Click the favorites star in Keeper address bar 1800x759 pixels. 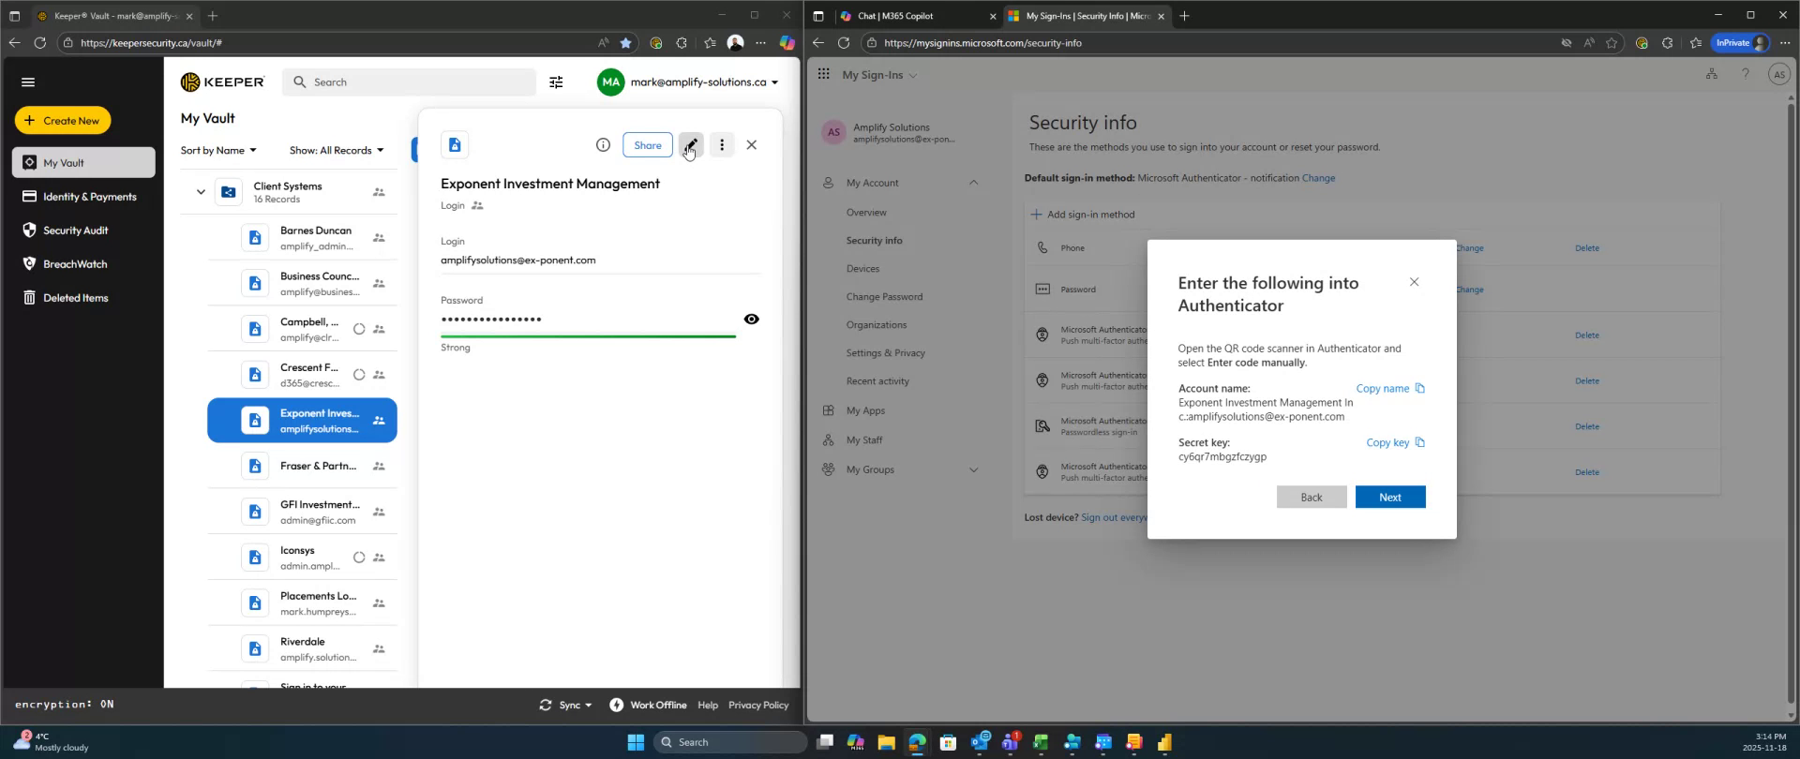(626, 43)
